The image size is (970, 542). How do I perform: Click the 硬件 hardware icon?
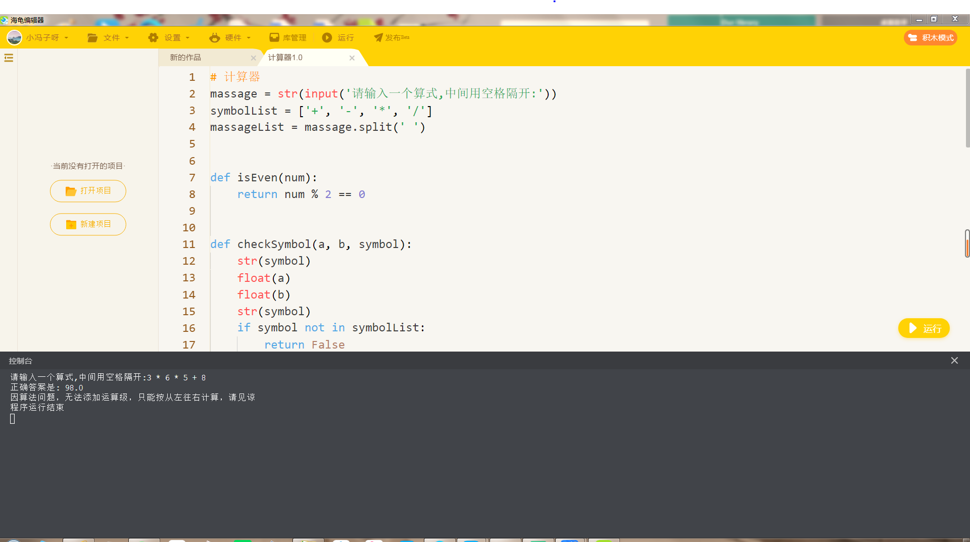point(215,38)
